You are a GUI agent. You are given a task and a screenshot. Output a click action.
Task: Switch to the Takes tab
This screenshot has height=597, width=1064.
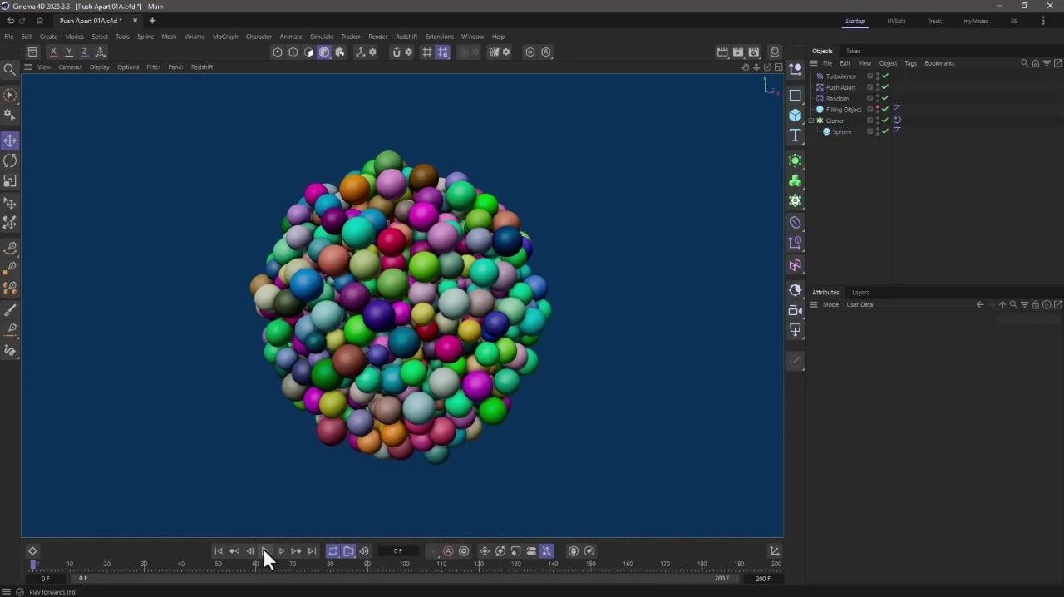pyautogui.click(x=853, y=51)
